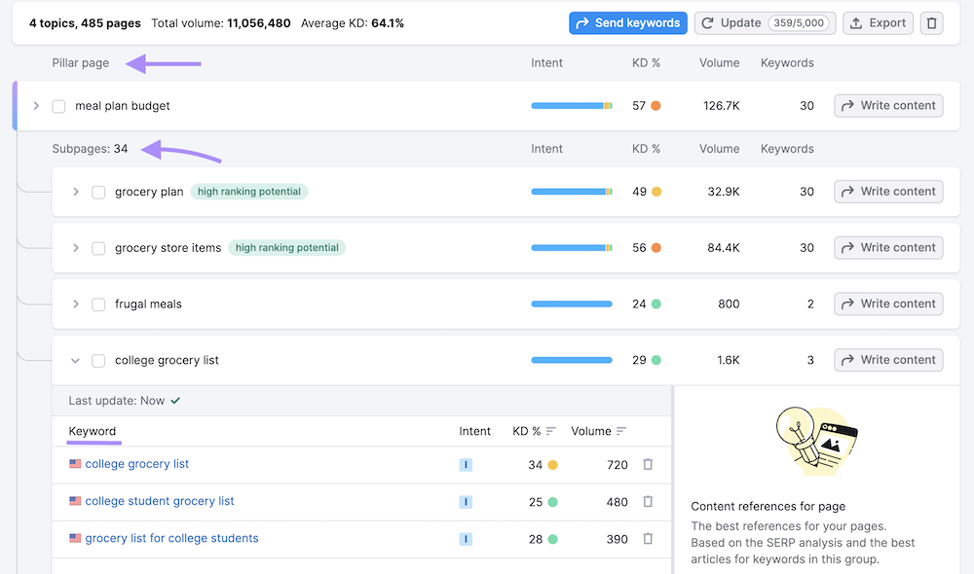Click the US flag beside 'grocery list for college students'
Viewport: 974px width, 574px height.
(x=75, y=537)
